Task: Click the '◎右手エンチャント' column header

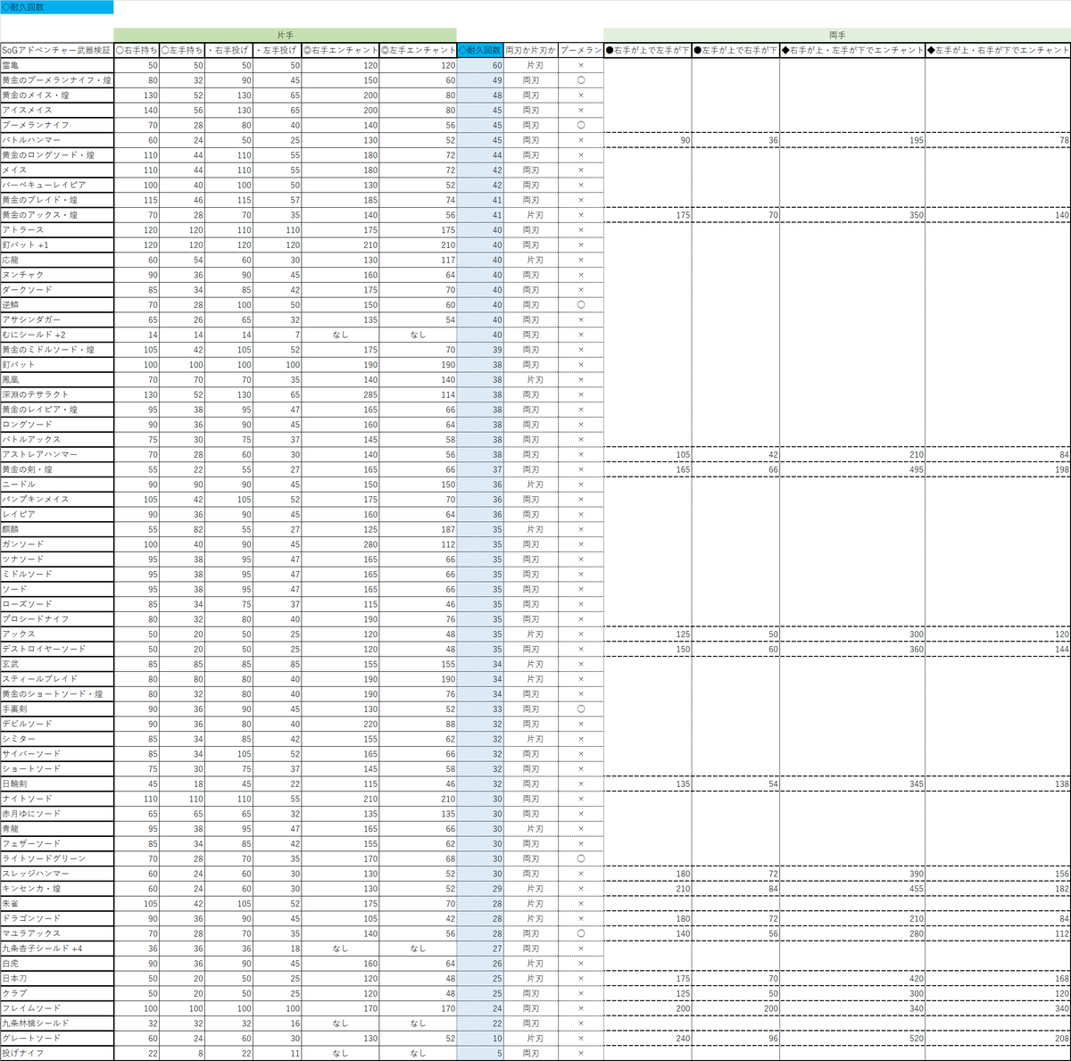Action: [x=341, y=50]
